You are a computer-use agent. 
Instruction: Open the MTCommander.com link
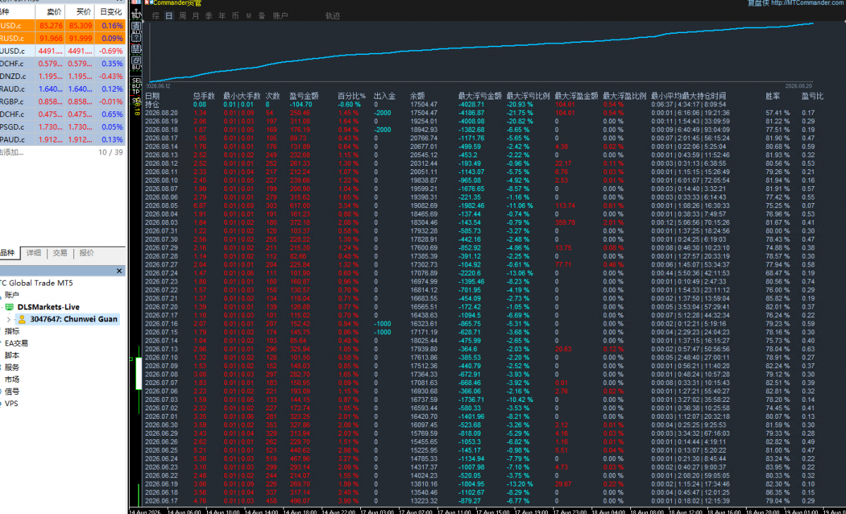807,3
